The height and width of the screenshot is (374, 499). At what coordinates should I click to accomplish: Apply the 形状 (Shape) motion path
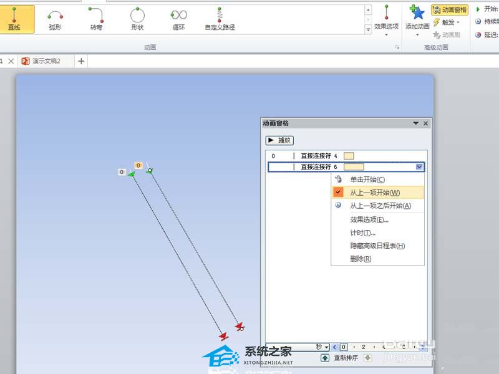click(137, 18)
